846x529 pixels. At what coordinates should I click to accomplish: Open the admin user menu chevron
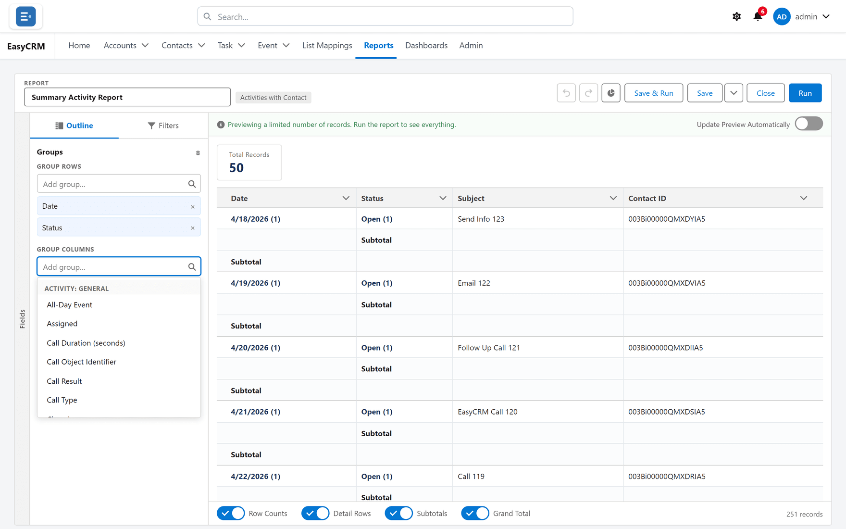(x=826, y=17)
